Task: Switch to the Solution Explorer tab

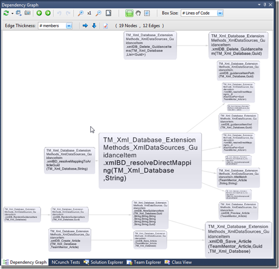Action: click(106, 262)
